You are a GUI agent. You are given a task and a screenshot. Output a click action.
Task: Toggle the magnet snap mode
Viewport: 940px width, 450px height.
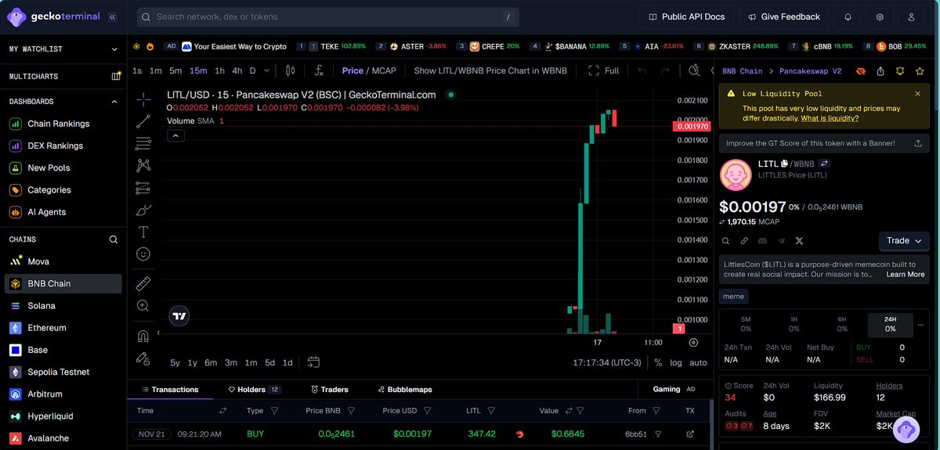[143, 337]
